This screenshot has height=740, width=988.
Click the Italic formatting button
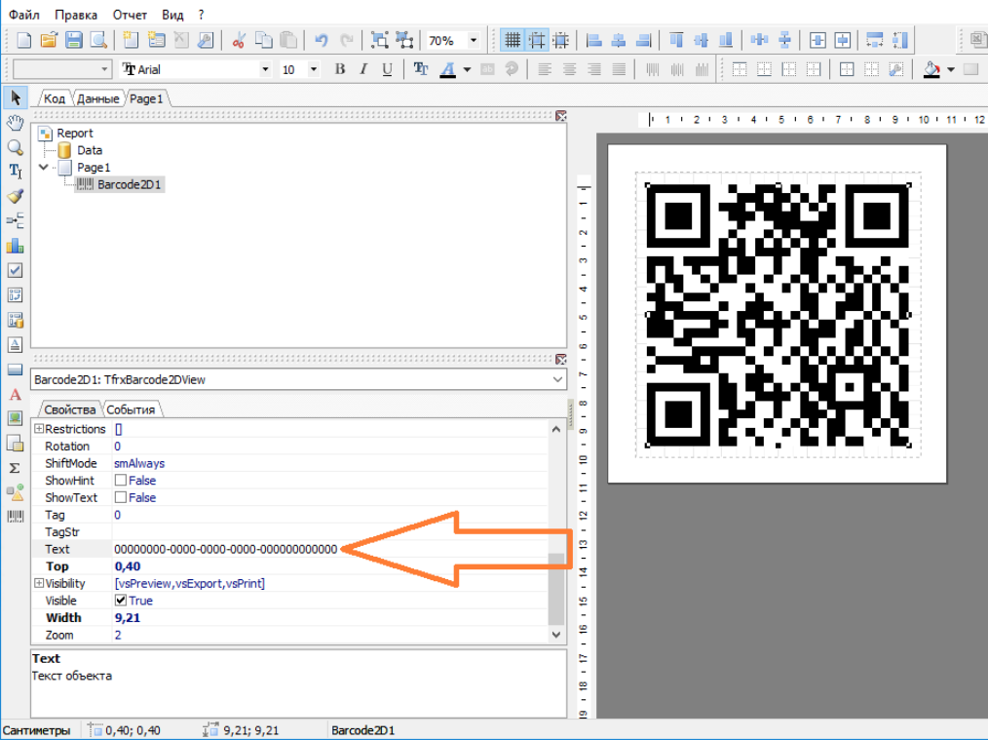pos(363,69)
